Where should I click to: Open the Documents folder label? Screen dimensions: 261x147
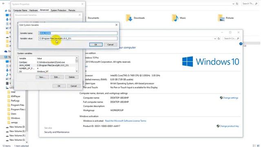tap(93, 18)
